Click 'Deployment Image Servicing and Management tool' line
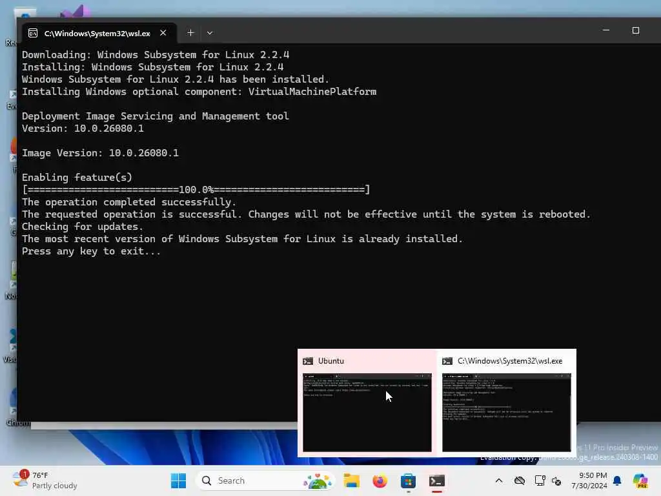This screenshot has width=661, height=496. tap(156, 116)
